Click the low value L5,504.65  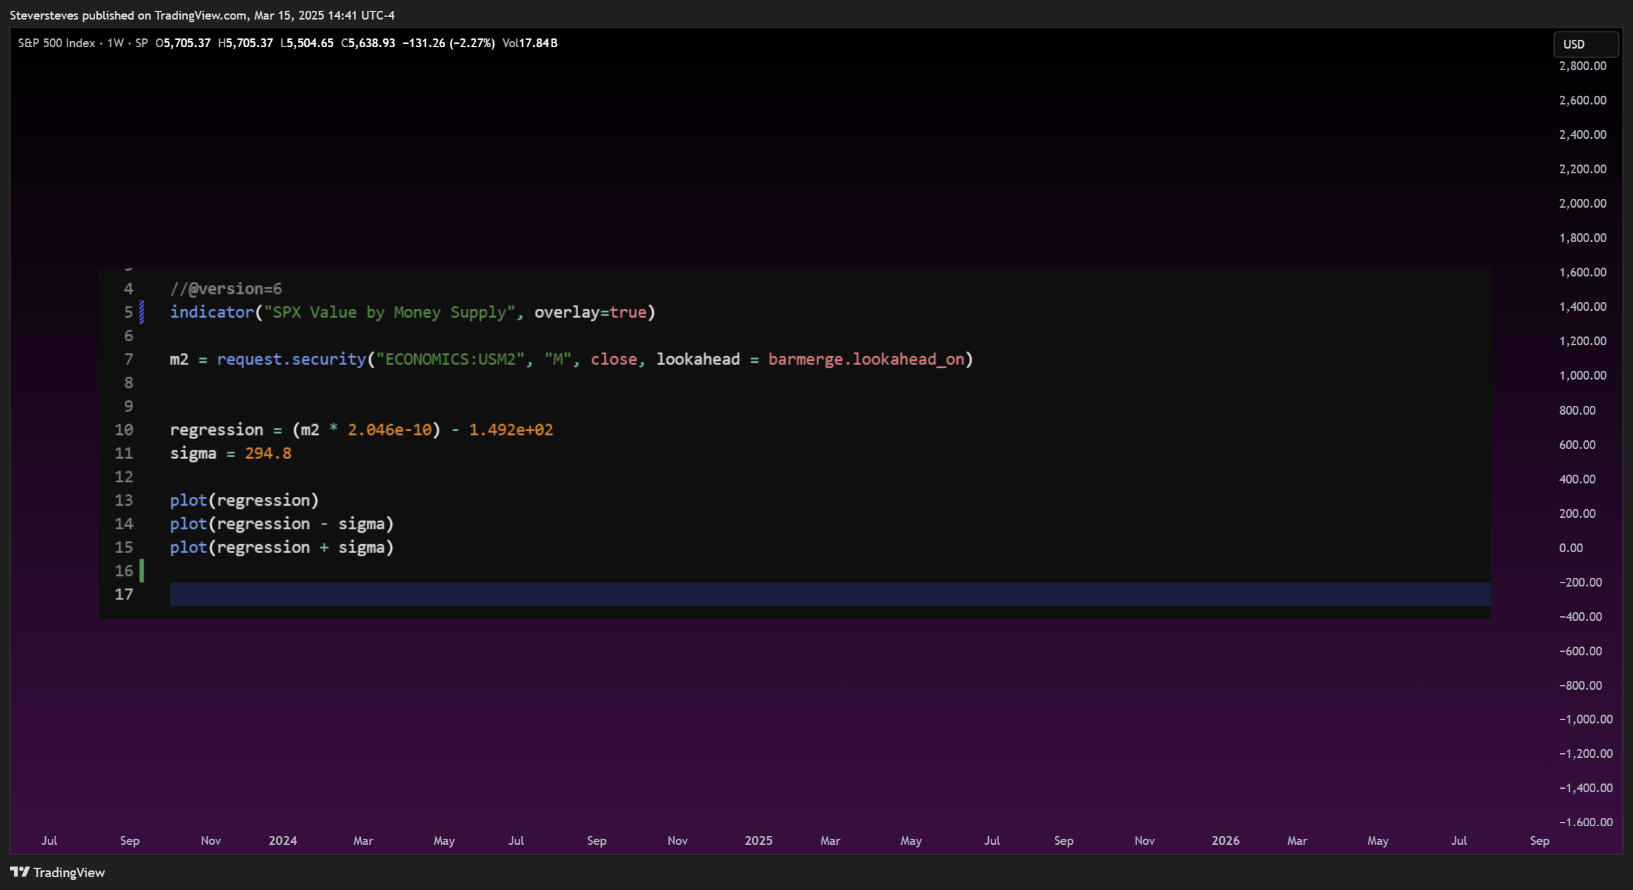click(307, 43)
